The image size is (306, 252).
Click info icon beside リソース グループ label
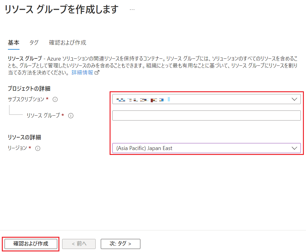click(71, 116)
